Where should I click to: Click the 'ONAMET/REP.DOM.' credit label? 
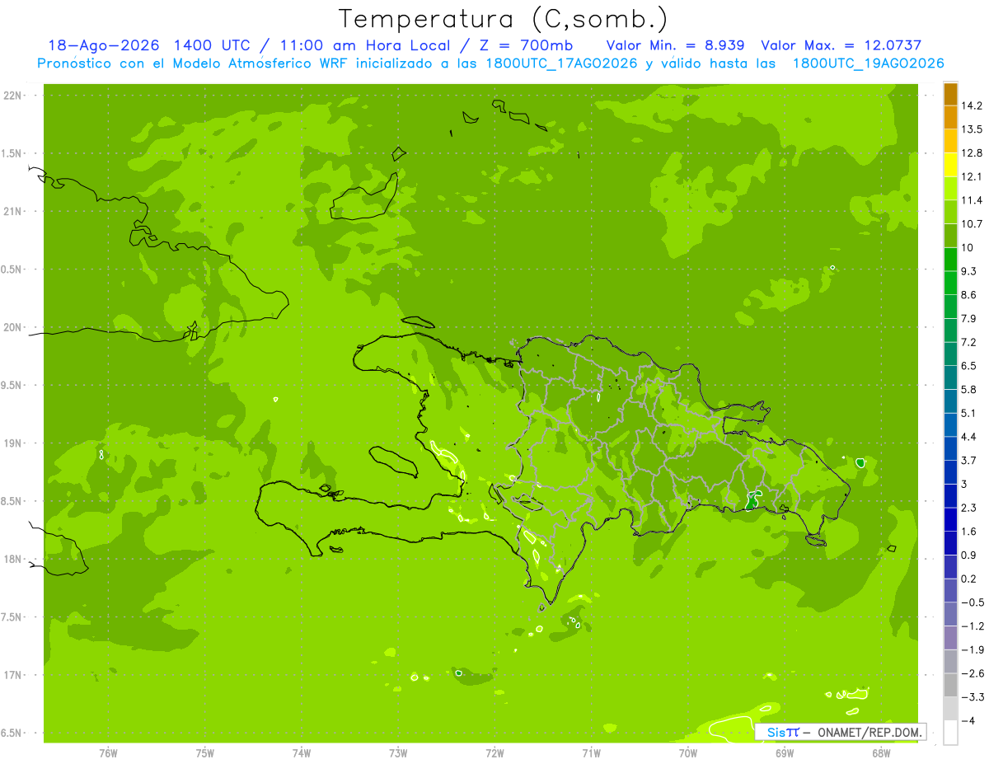[x=869, y=732]
